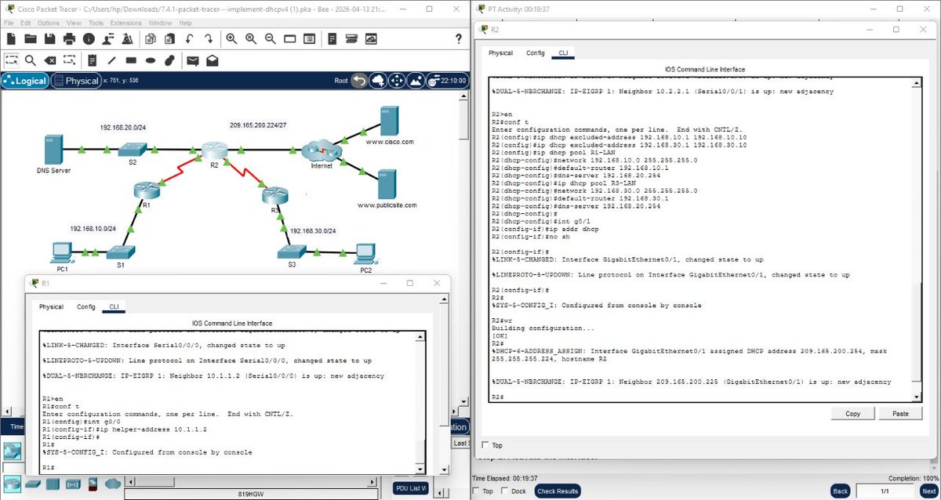
Task: Check the Top checkbox in PT Activity bar
Action: click(478, 491)
